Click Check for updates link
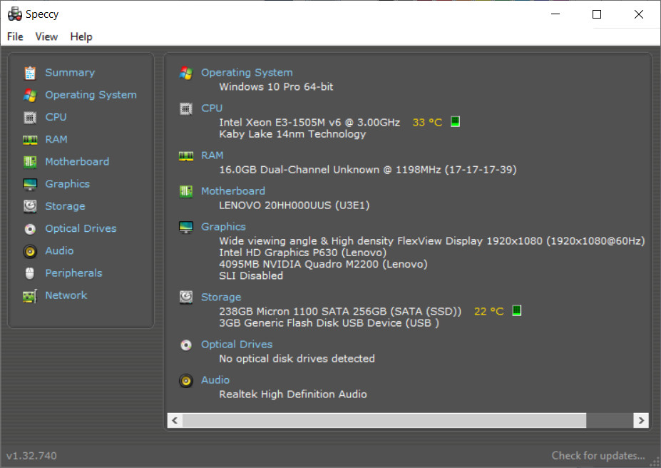The width and height of the screenshot is (661, 468). pyautogui.click(x=598, y=456)
